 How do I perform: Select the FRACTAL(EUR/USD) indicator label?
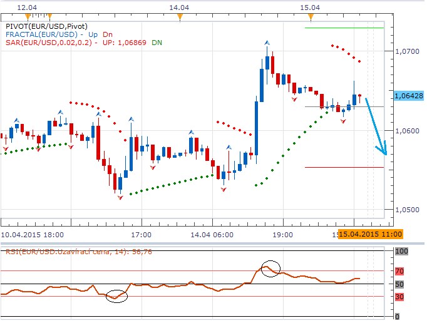click(x=40, y=34)
